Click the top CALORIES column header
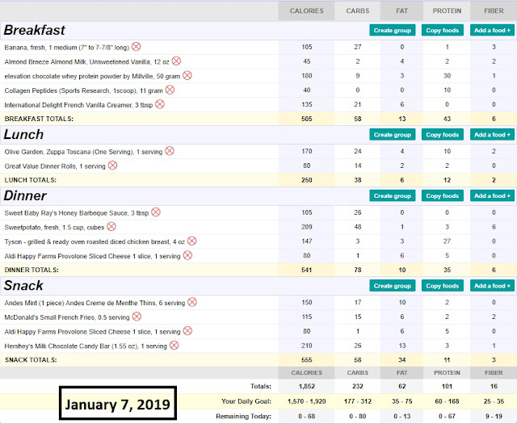 click(x=307, y=10)
